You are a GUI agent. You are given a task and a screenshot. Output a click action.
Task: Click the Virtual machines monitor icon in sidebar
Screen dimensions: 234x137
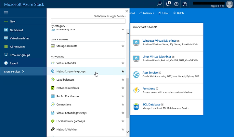point(6,38)
